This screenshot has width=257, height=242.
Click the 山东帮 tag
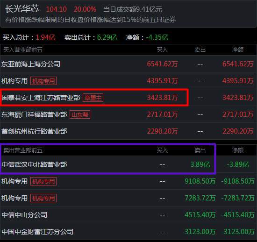(x=80, y=114)
